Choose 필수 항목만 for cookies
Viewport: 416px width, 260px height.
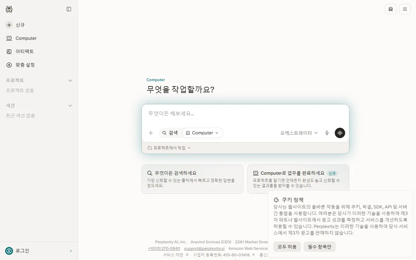[x=319, y=247]
